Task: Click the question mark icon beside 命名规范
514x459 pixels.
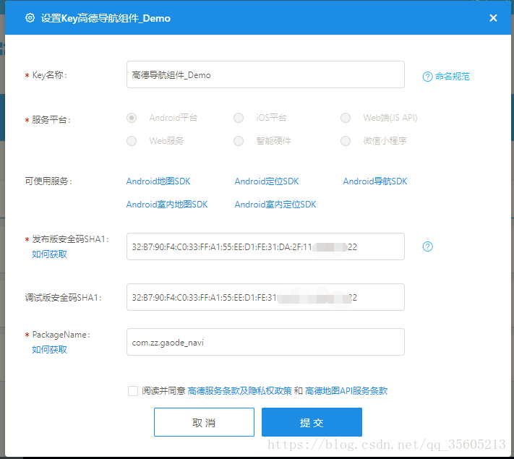Action: 427,77
